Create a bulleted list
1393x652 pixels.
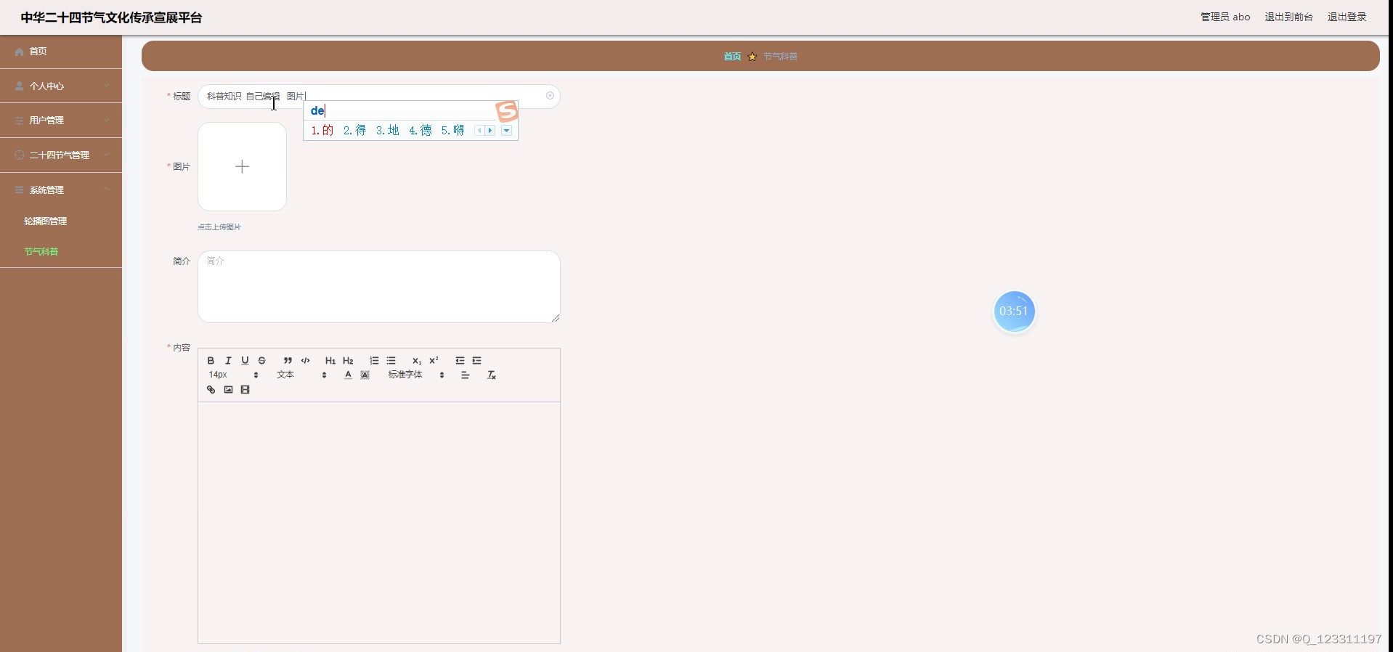coord(391,361)
